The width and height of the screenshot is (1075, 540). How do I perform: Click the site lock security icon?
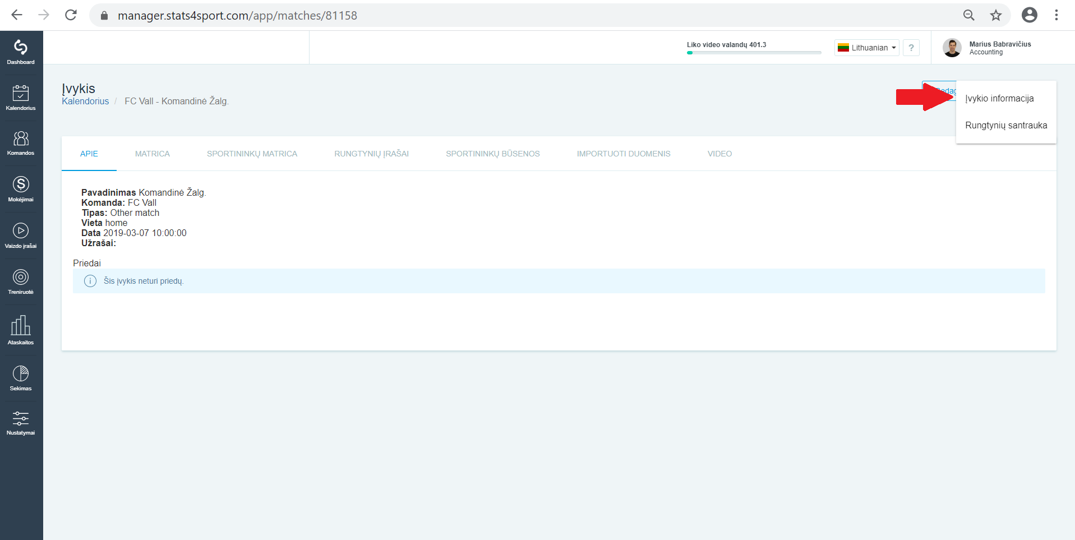pyautogui.click(x=104, y=16)
